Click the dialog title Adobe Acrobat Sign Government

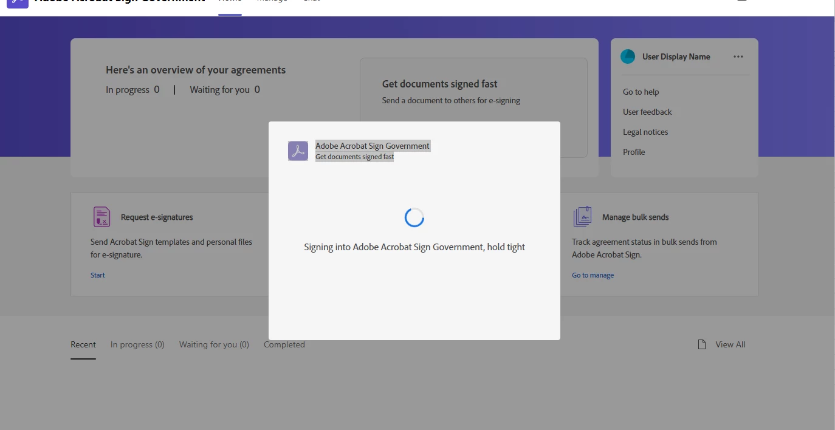pos(373,146)
